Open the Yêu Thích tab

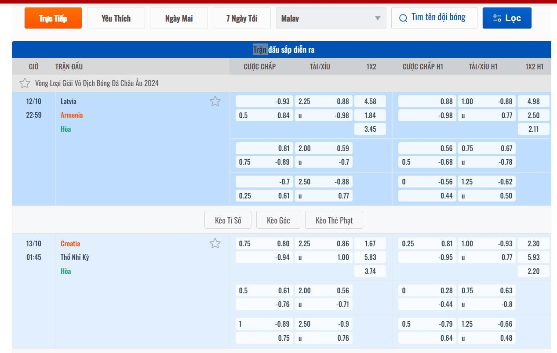116,18
